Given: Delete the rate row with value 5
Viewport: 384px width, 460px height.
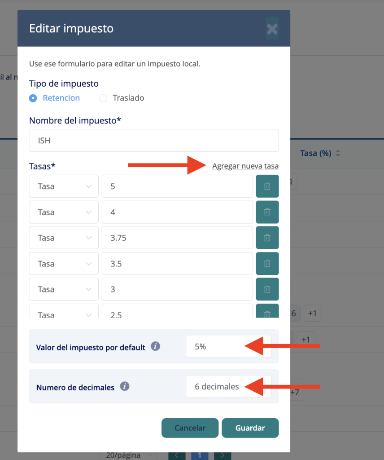Looking at the screenshot, I should point(267,186).
